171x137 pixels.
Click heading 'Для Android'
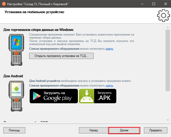[x=13, y=76]
